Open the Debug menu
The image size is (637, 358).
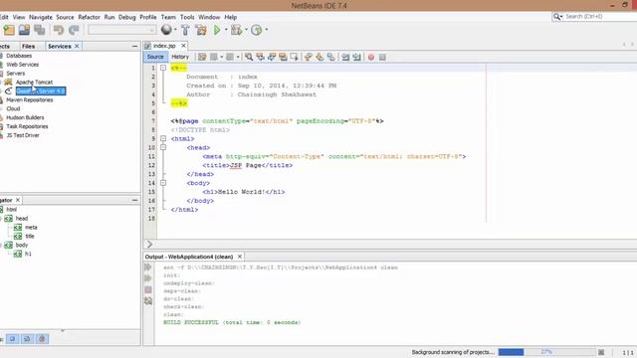[126, 17]
